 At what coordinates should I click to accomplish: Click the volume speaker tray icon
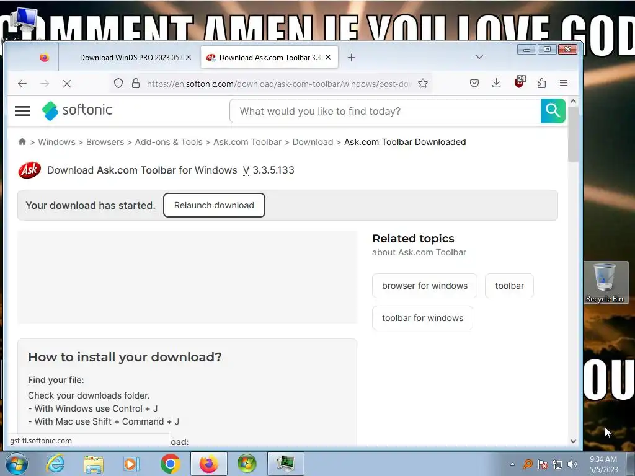[x=572, y=464]
